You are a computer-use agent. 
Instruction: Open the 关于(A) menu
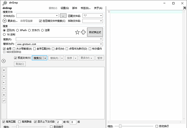(x=98, y=8)
